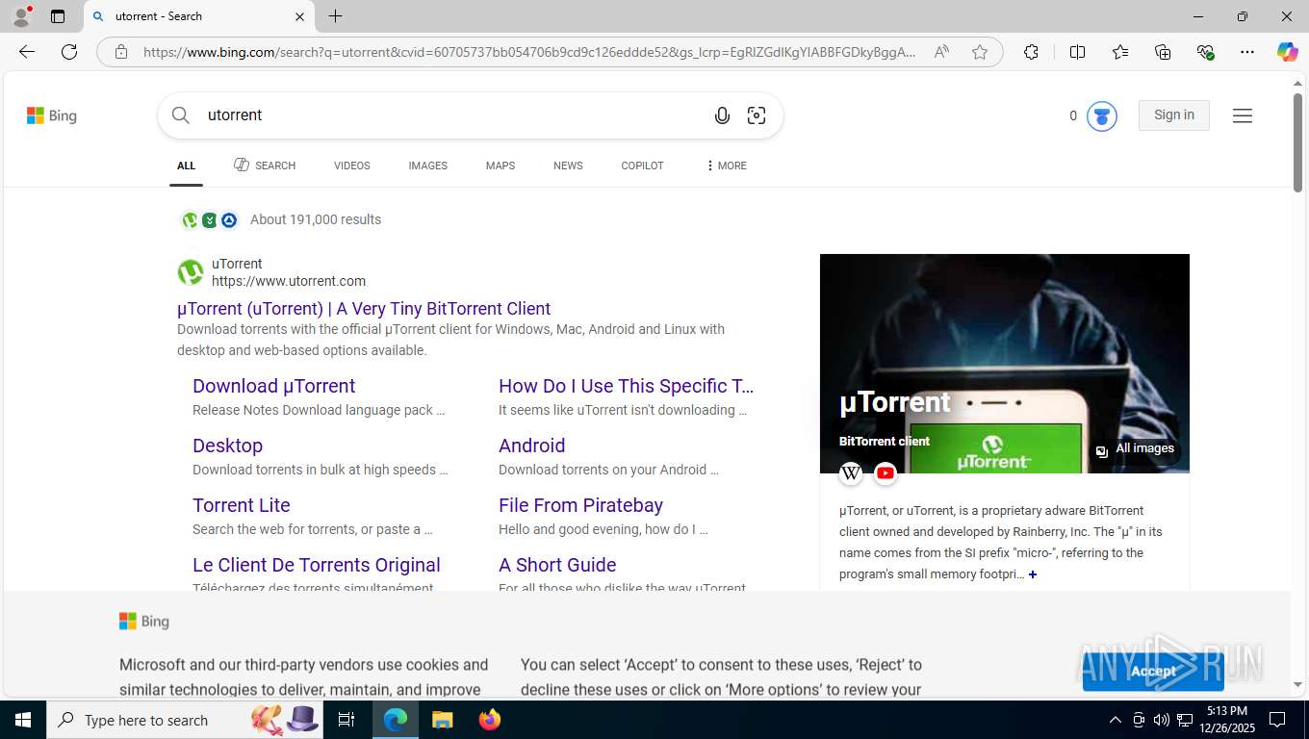1309x739 pixels.
Task: Click scrollbar down arrow
Action: 1297,685
